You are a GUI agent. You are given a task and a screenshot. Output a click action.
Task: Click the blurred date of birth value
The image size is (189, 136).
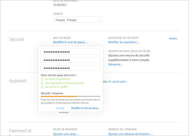pyautogui.click(x=60, y=5)
